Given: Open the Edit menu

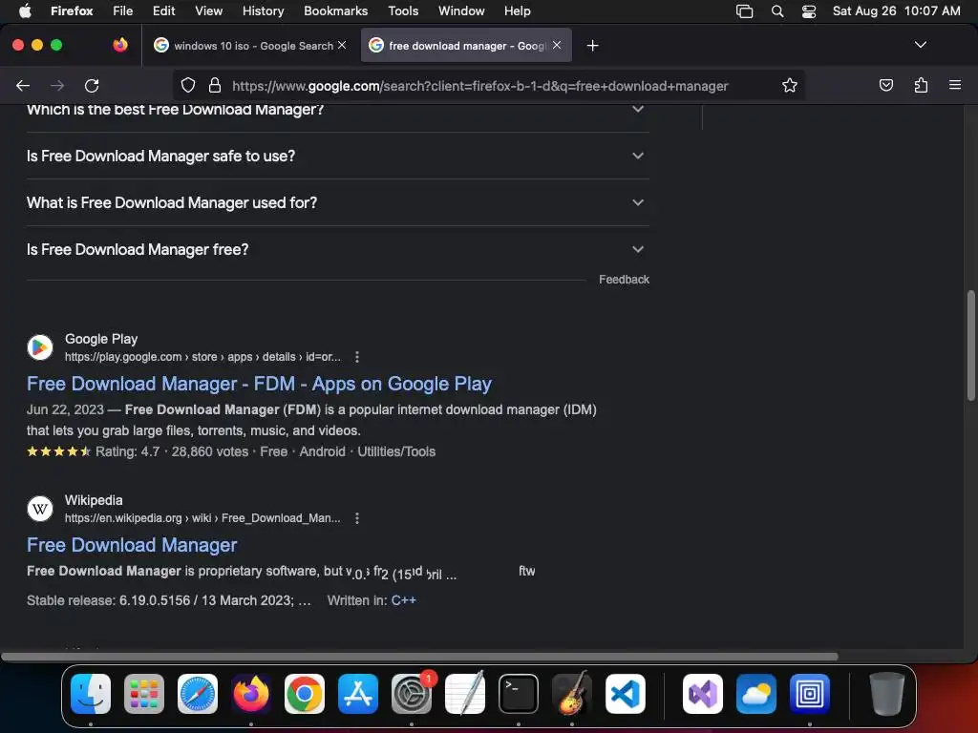Looking at the screenshot, I should 163,11.
